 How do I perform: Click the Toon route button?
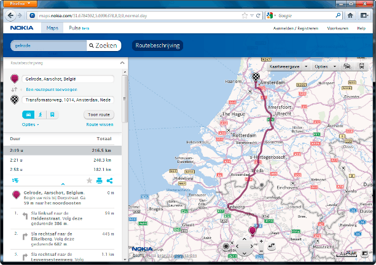99,114
